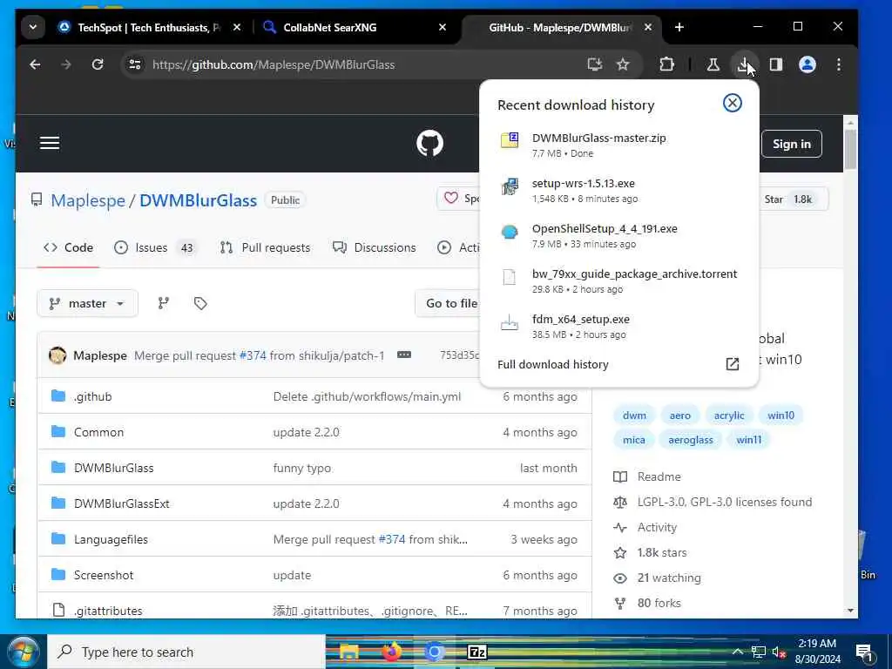Viewport: 892px width, 669px height.
Task: Click the Windows Start orb
Action: tap(23, 652)
